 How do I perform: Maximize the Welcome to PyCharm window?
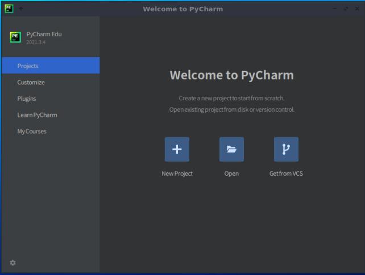click(346, 9)
